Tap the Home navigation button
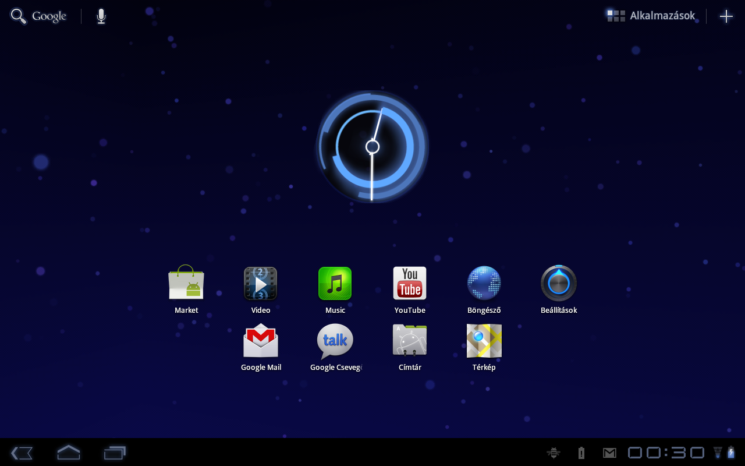This screenshot has height=466, width=745. coord(68,452)
